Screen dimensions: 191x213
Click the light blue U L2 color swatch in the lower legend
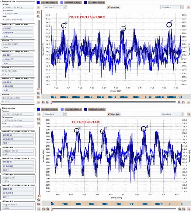[62, 109]
